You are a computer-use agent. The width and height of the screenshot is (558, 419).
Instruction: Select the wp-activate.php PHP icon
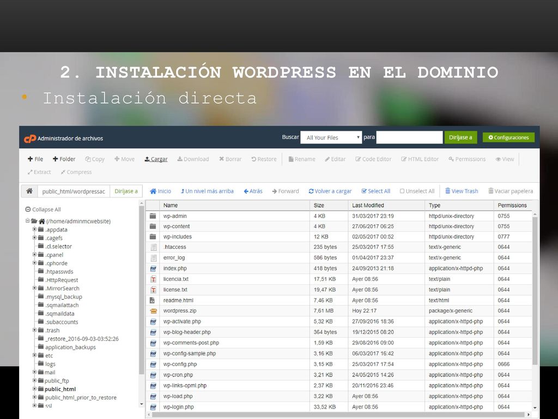pos(153,321)
